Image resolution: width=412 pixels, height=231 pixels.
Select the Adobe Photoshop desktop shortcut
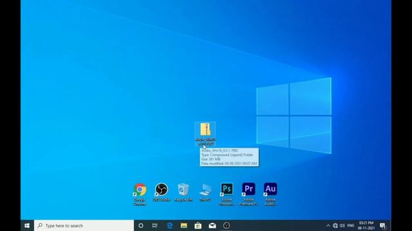coord(227,194)
